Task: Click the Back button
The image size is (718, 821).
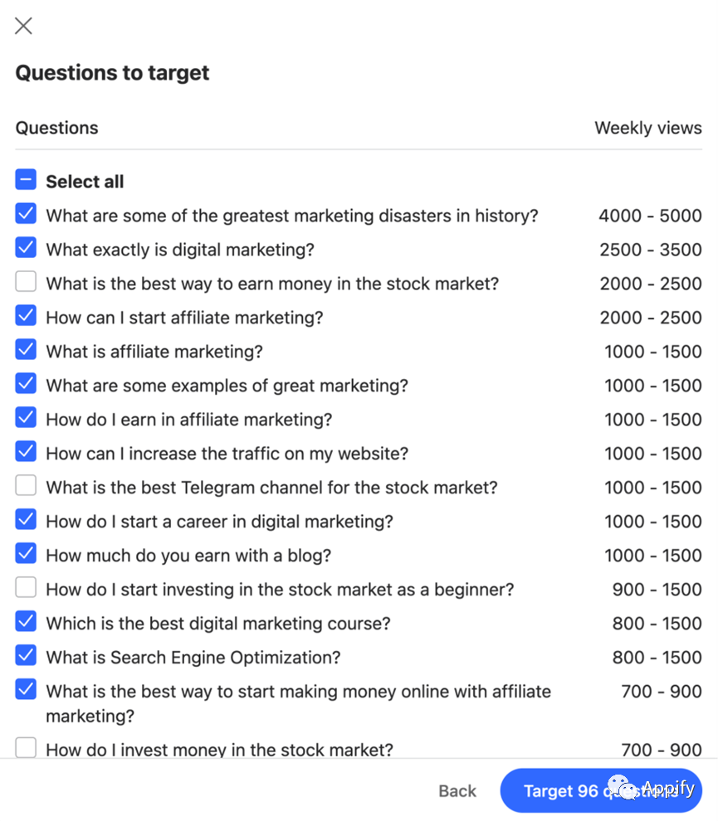Action: click(457, 790)
